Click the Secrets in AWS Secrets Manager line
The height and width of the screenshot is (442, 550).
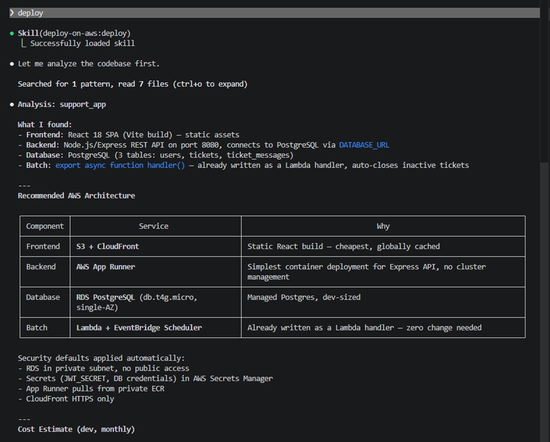[145, 379]
